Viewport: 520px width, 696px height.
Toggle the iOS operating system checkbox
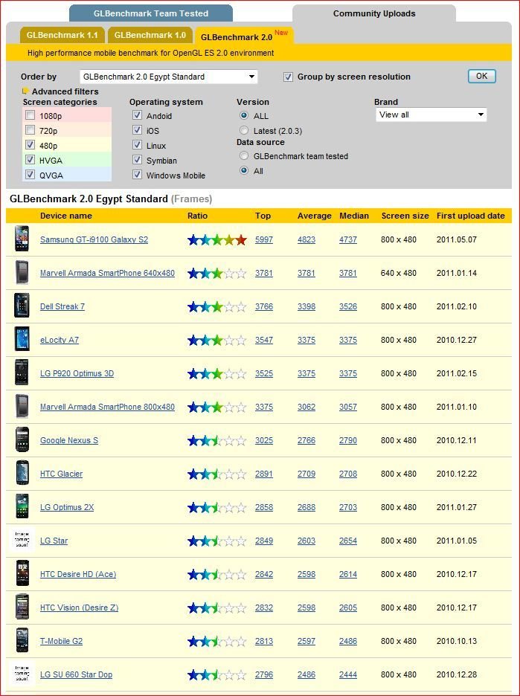pyautogui.click(x=137, y=130)
